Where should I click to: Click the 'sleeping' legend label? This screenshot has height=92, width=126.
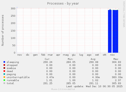[x=13, y=62]
